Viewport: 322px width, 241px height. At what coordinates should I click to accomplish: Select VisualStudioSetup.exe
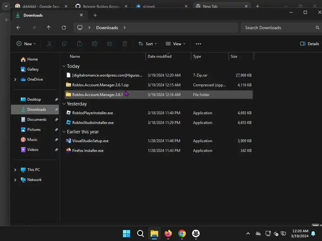158,141
